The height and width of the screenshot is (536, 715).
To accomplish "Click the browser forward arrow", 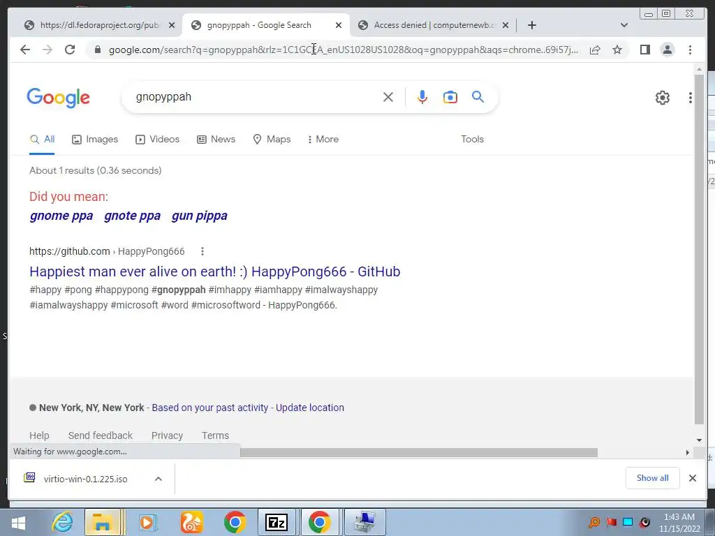I will (47, 50).
